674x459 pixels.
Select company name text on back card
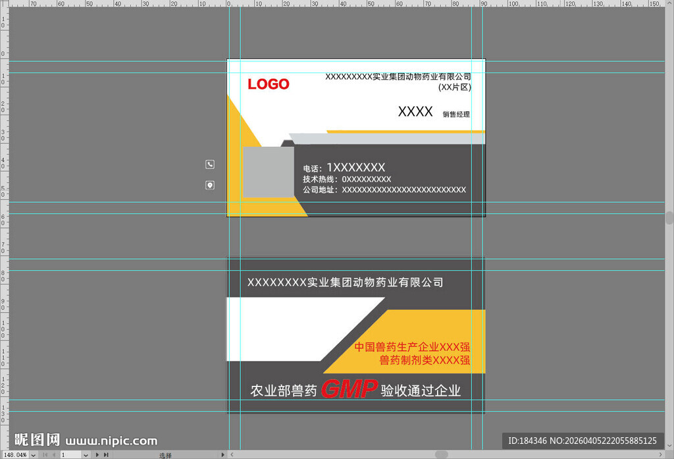(345, 283)
